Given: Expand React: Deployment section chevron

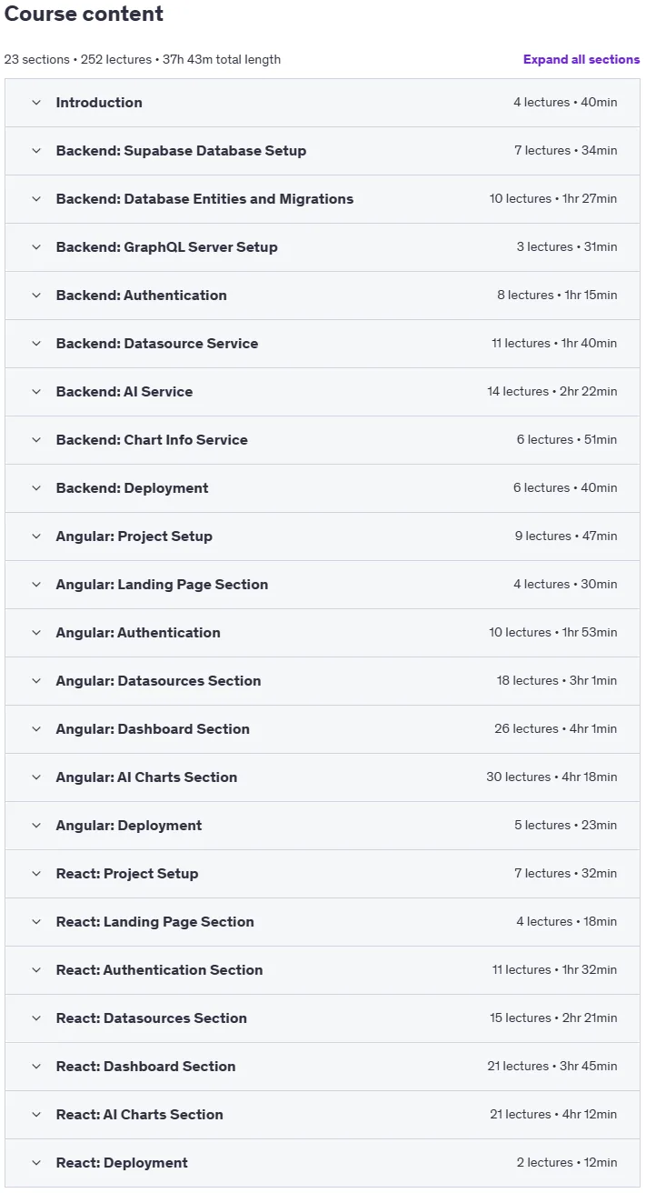Looking at the screenshot, I should click(x=36, y=1163).
